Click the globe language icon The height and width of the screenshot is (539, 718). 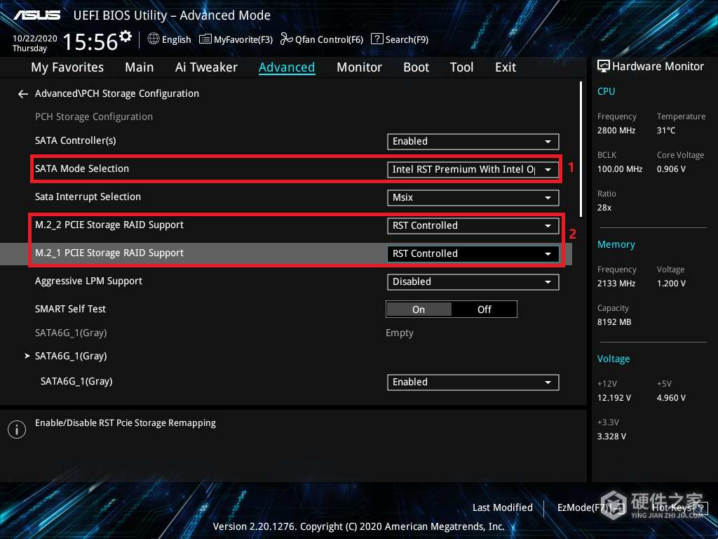click(x=154, y=39)
